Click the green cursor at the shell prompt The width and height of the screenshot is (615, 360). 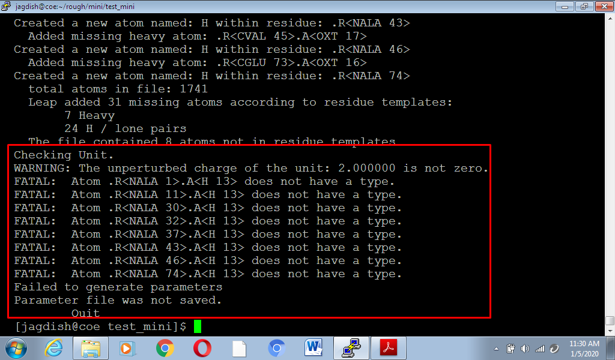coord(198,326)
